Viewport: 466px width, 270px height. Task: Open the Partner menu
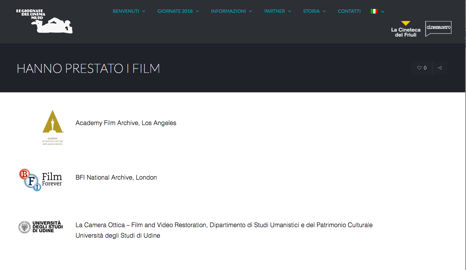(278, 11)
